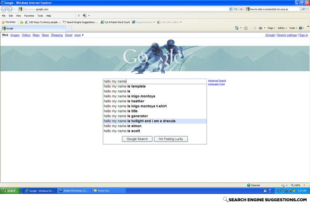Open the '100 Ways To Annoy people' favorite
The image size is (310, 204).
coord(43,22)
